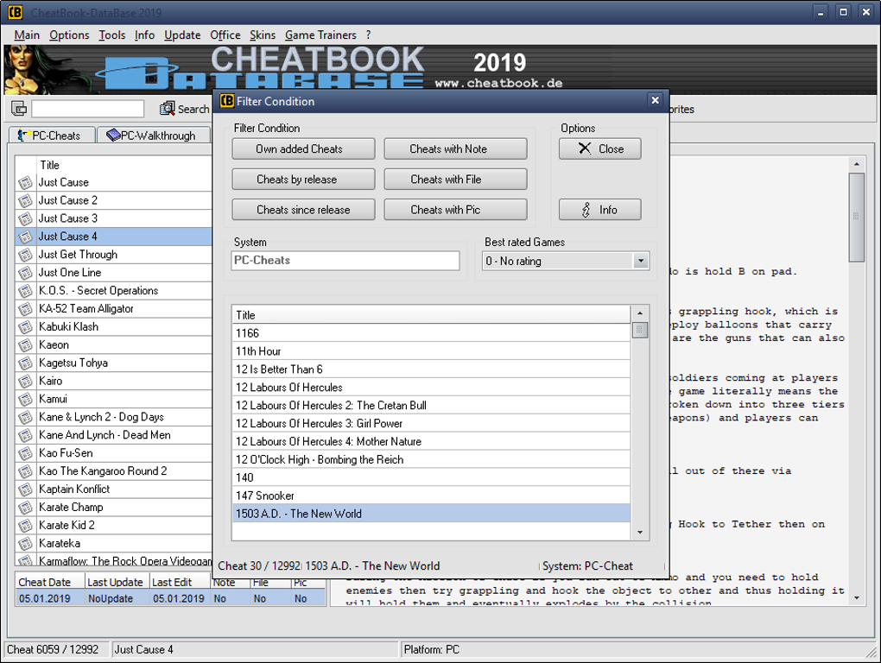Click the Cheats since release button
Screen dimensions: 881x663
(x=303, y=210)
